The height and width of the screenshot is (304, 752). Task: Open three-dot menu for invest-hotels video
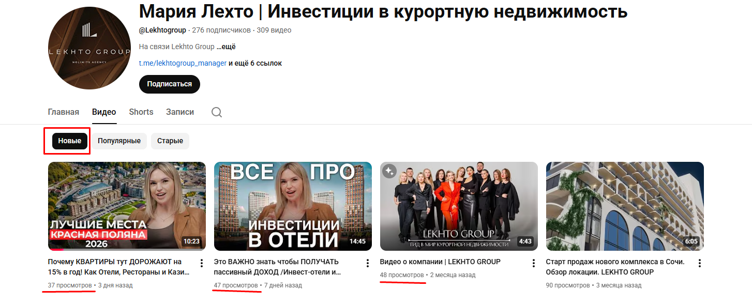368,263
